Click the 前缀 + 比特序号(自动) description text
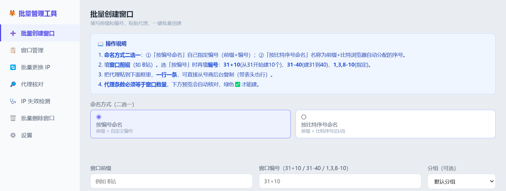506x191 pixels. pos(323,131)
